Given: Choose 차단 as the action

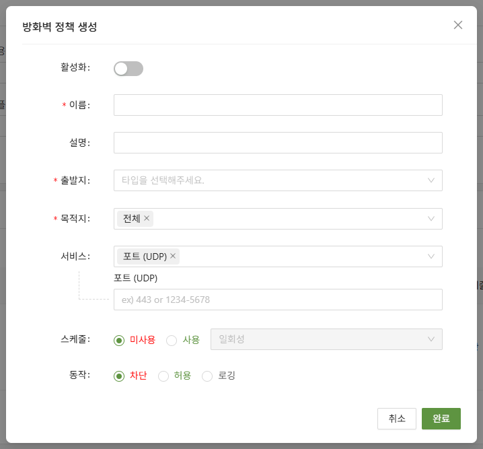Looking at the screenshot, I should tap(120, 376).
